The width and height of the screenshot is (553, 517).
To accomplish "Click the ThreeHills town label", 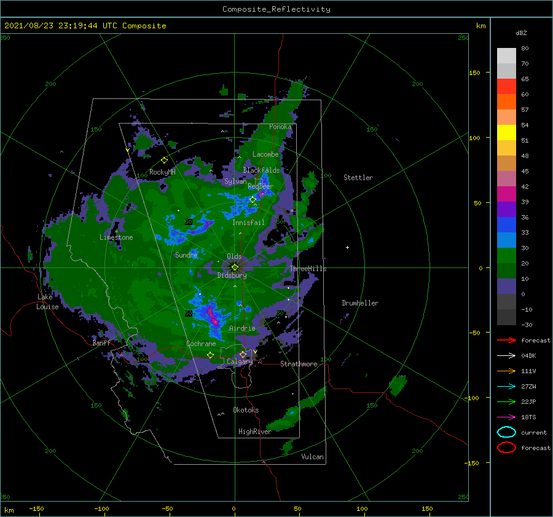I will pyautogui.click(x=308, y=269).
